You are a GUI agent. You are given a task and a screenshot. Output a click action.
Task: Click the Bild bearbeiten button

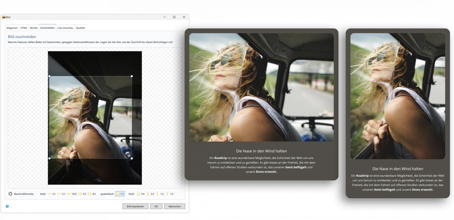tap(135, 206)
